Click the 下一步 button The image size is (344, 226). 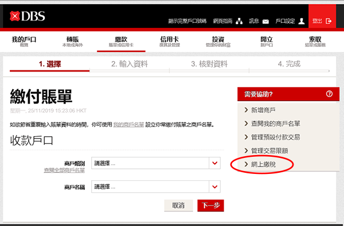210,205
